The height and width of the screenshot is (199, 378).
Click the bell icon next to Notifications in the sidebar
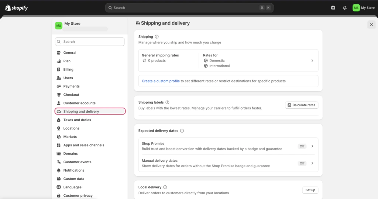click(x=59, y=170)
